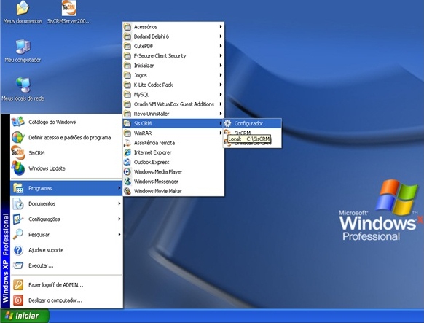Click Internet Explorer label

152,152
